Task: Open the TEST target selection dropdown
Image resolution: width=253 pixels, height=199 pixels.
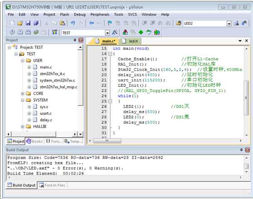Action: 107,33
